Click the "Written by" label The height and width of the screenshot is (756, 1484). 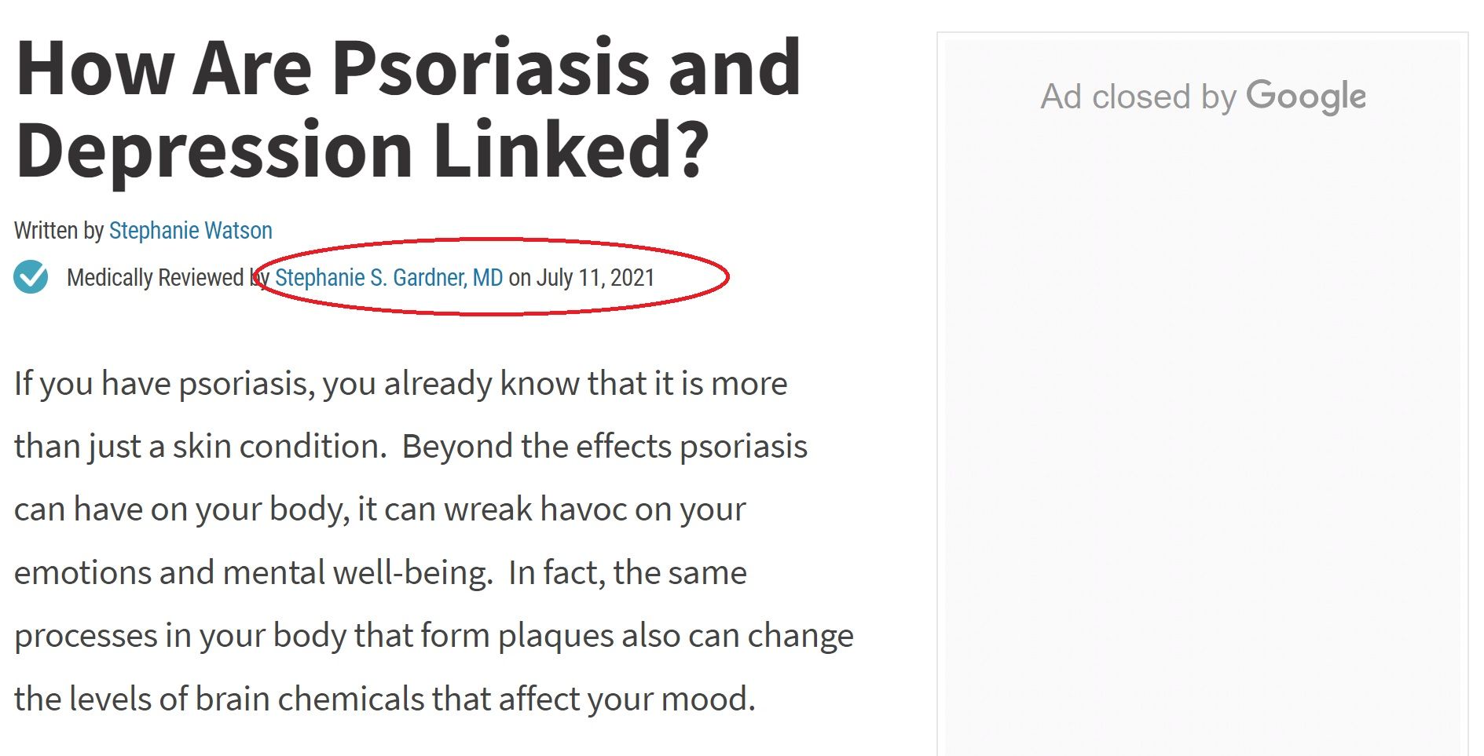pyautogui.click(x=59, y=231)
